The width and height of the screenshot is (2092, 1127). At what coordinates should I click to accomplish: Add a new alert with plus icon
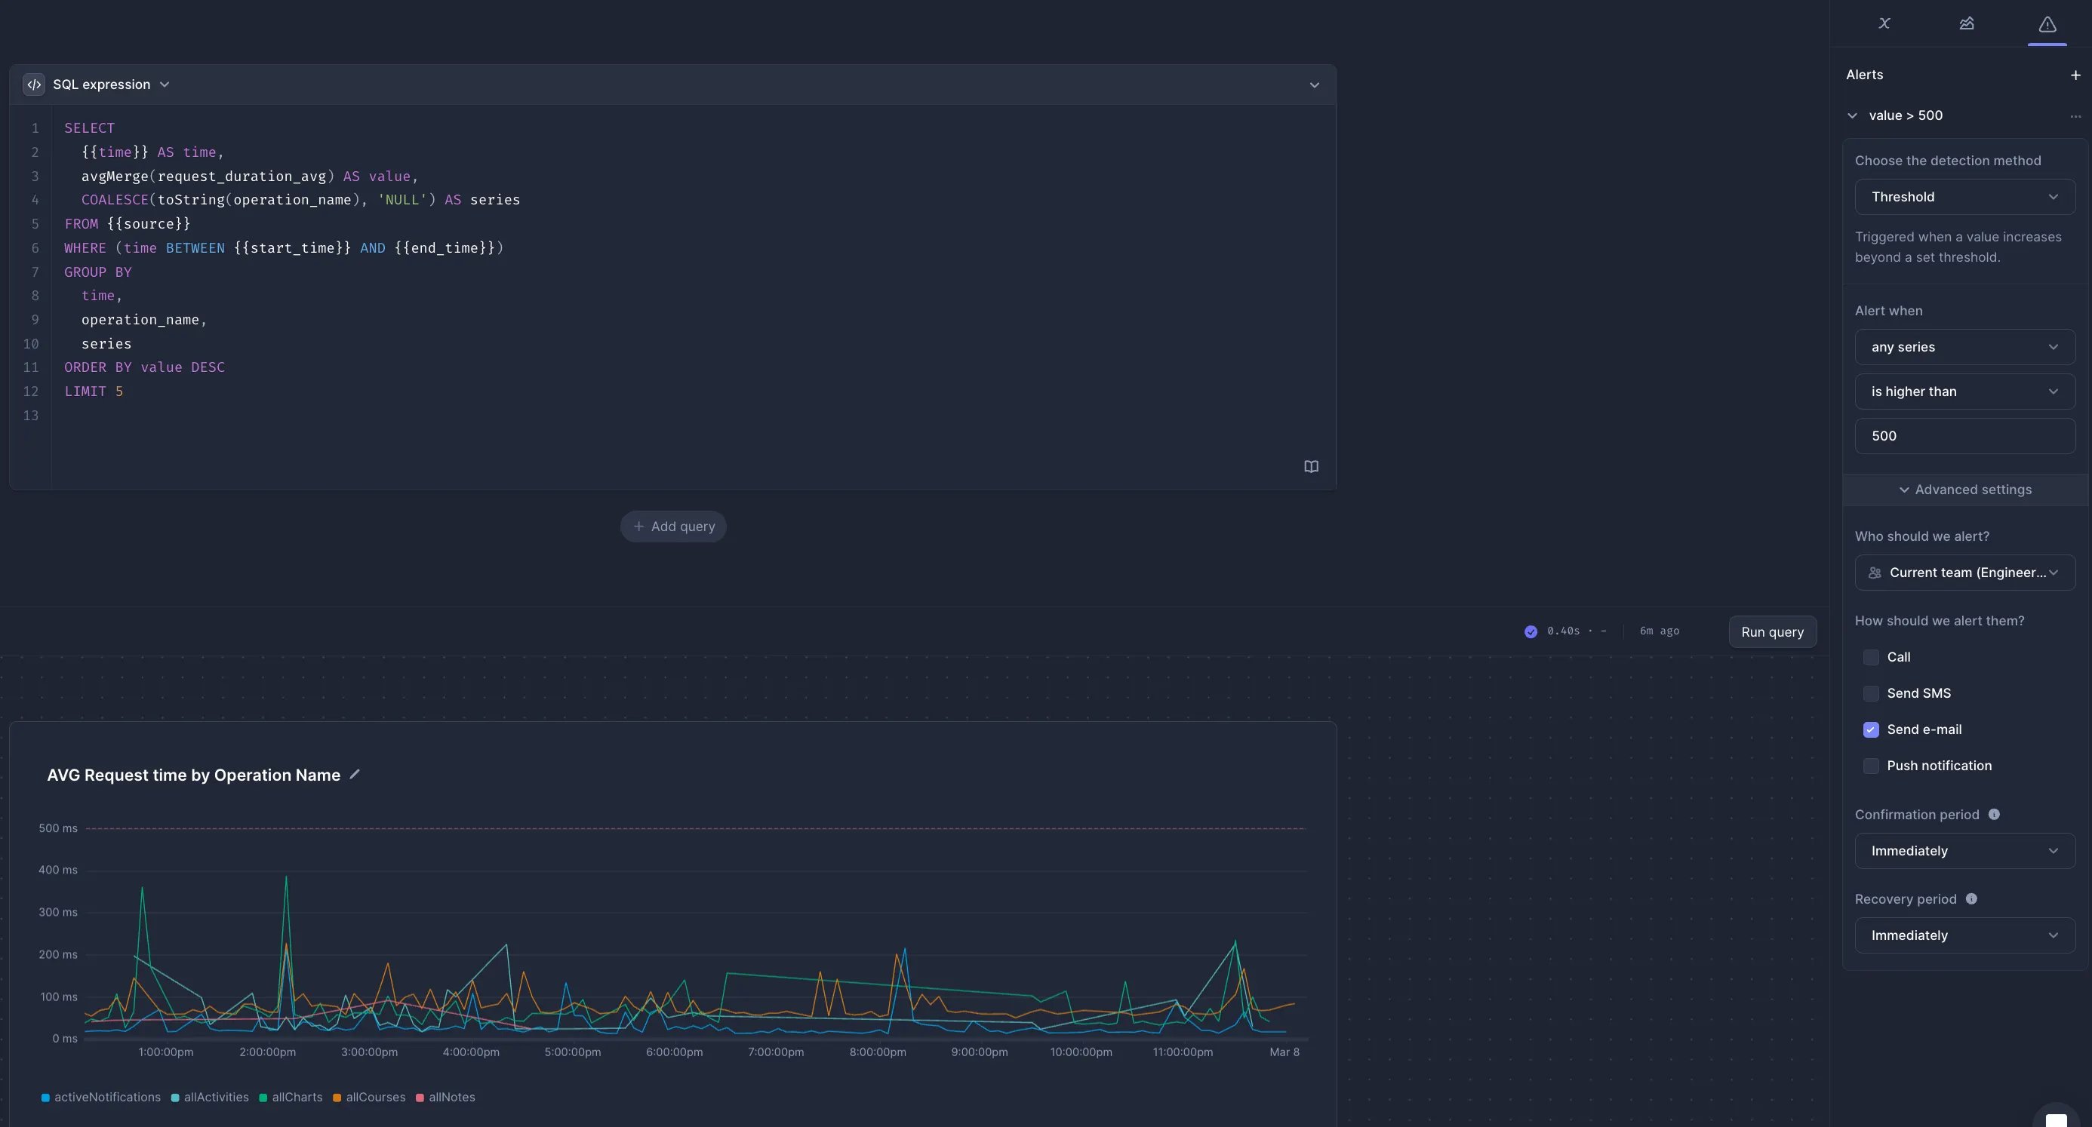(2075, 75)
